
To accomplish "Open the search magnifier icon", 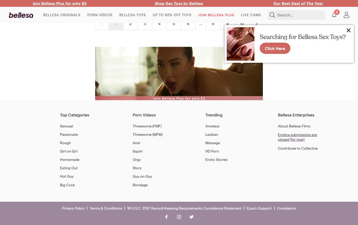I will (x=272, y=15).
